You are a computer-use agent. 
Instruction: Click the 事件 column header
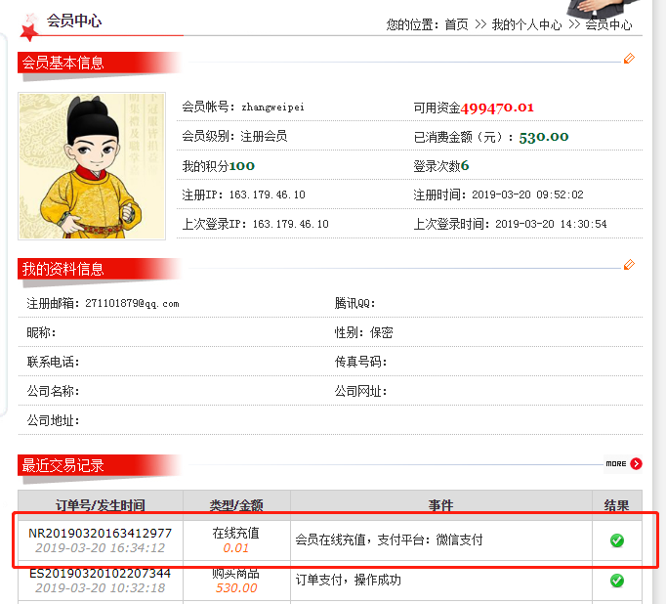(440, 505)
